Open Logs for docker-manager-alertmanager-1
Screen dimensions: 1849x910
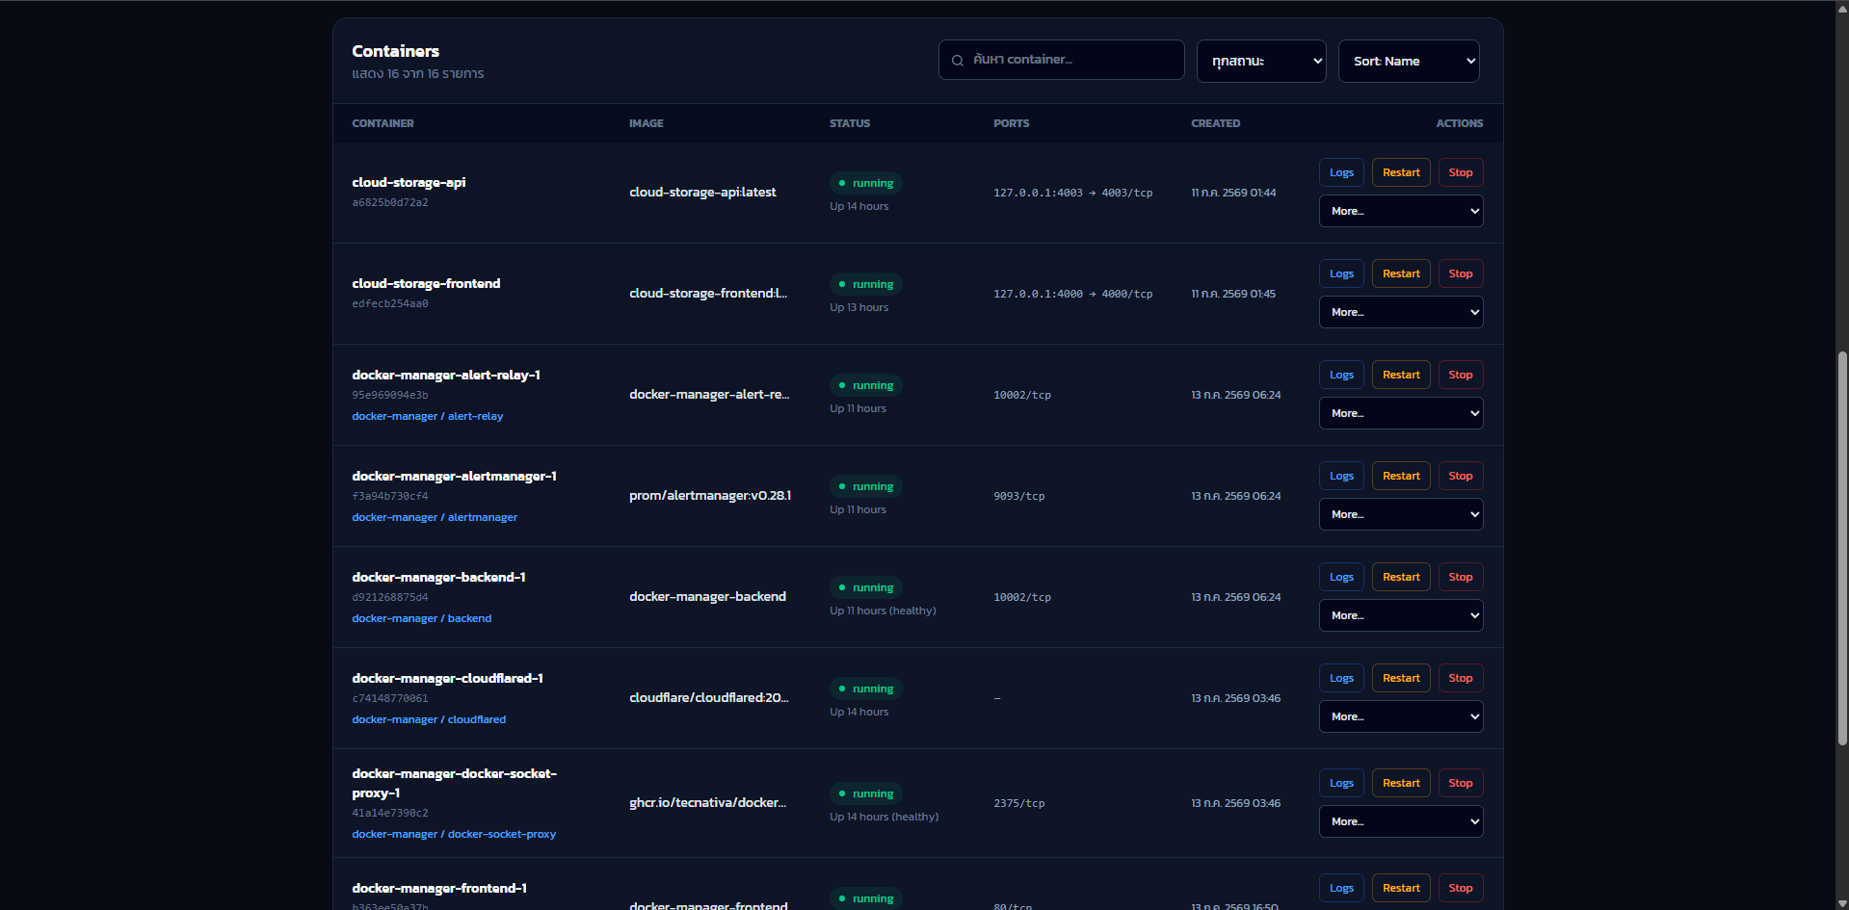(x=1341, y=476)
